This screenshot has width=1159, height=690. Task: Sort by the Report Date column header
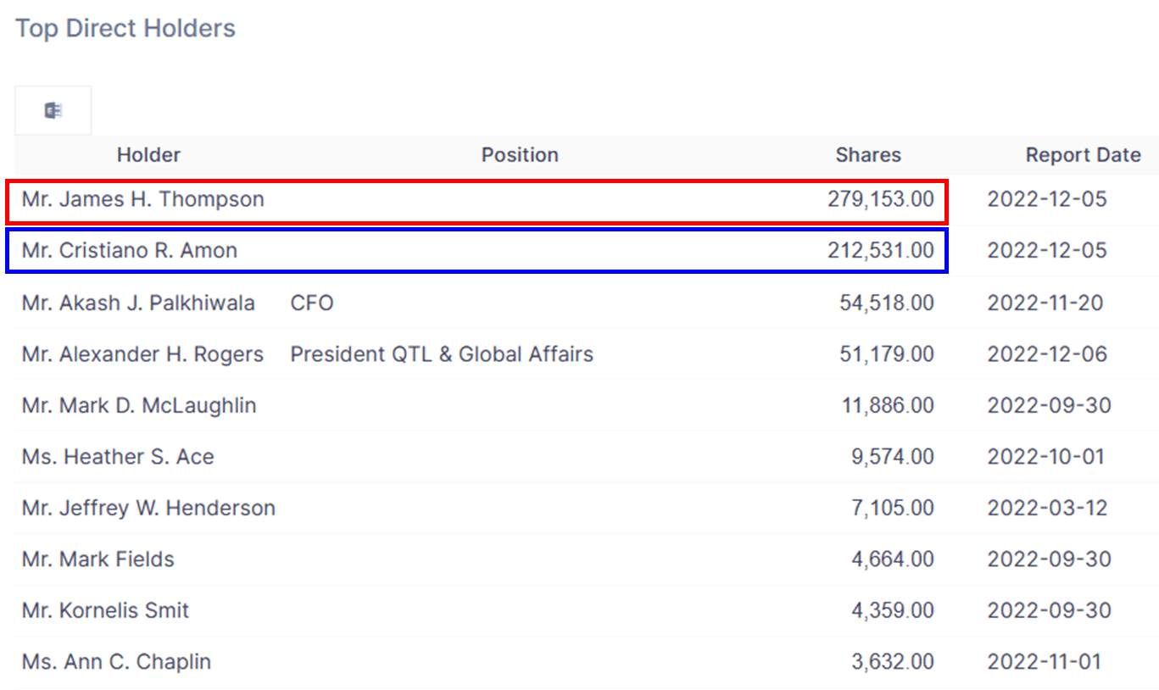(1083, 155)
